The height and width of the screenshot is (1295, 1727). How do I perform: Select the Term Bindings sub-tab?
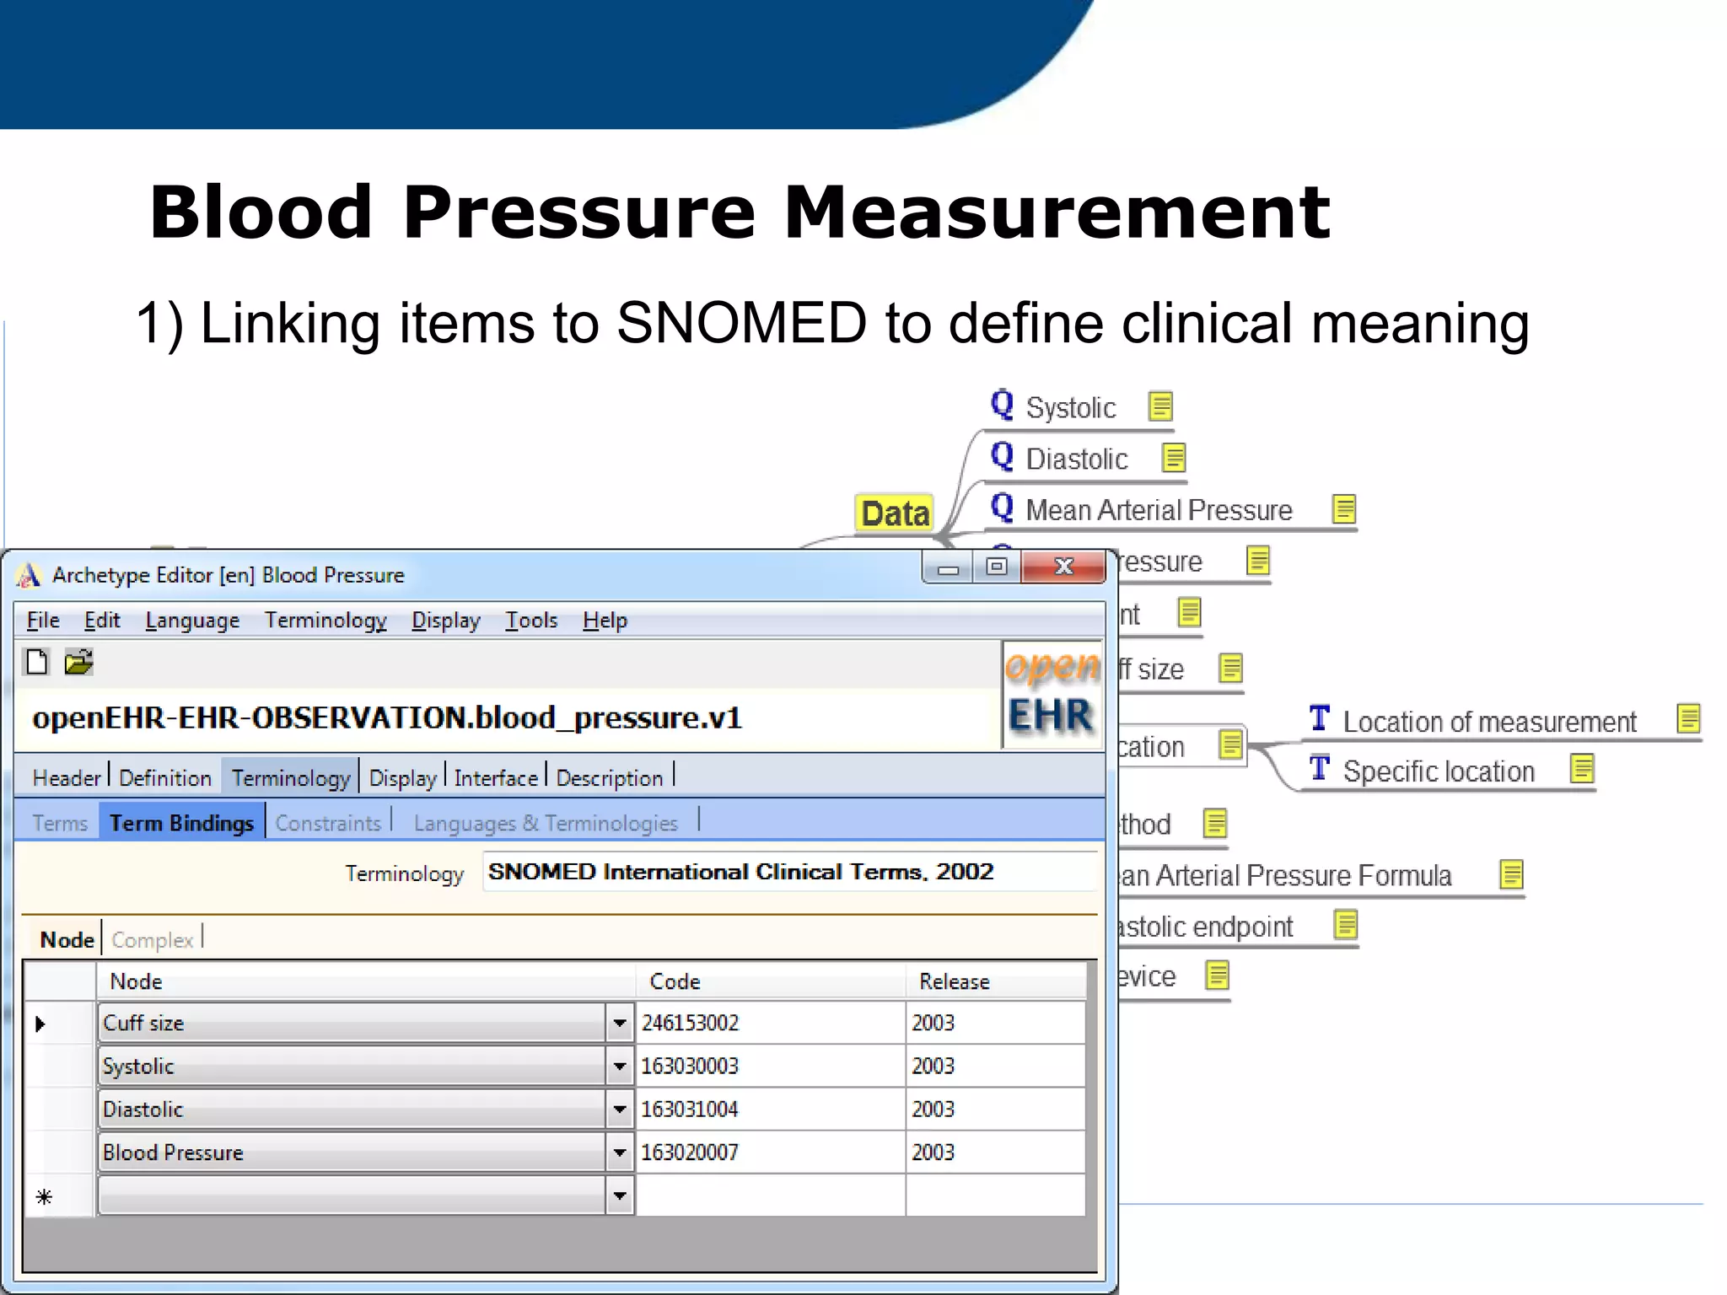(x=181, y=822)
